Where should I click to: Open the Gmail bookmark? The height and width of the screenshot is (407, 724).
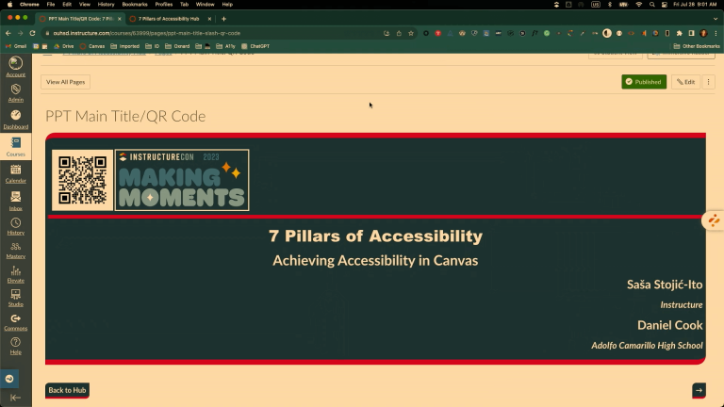16,46
